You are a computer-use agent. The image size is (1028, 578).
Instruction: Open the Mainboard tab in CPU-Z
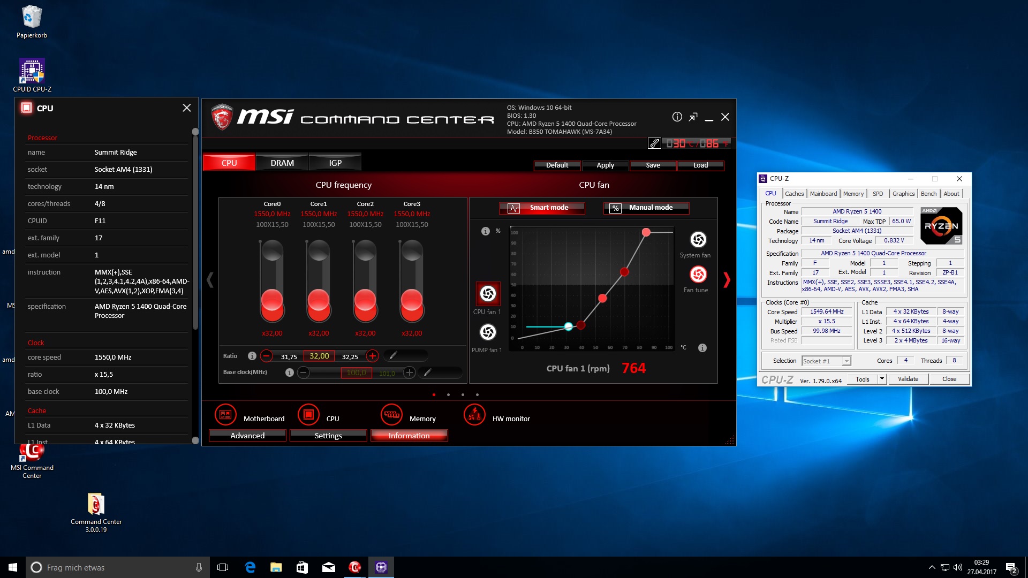coord(823,194)
